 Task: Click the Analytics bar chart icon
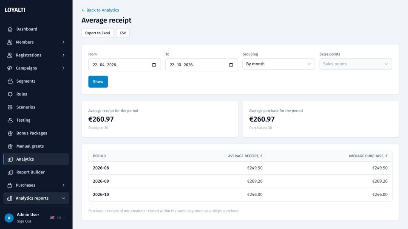[x=10, y=159]
